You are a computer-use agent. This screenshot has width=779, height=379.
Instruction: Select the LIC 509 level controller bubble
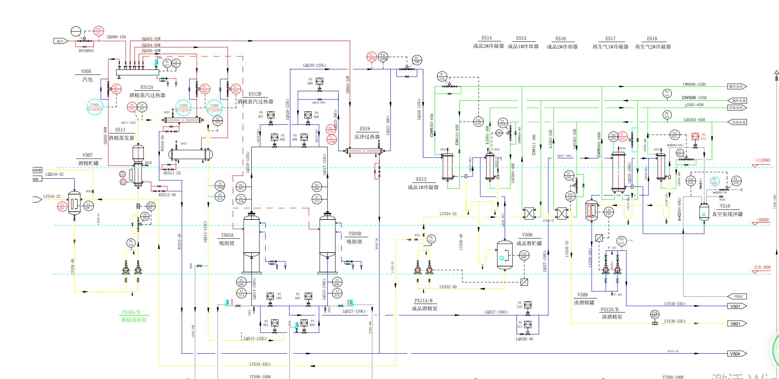click(x=524, y=255)
